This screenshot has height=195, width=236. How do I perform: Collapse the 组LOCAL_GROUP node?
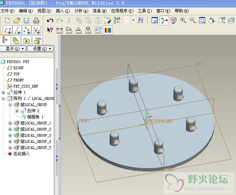pos(10,105)
